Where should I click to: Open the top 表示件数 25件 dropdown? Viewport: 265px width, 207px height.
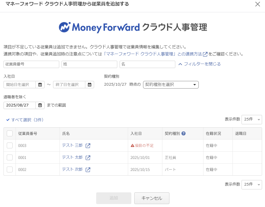(x=252, y=120)
